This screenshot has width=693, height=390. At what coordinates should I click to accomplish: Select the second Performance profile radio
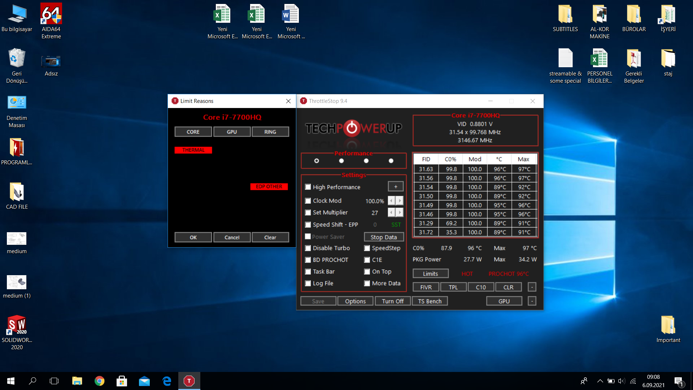[341, 161]
